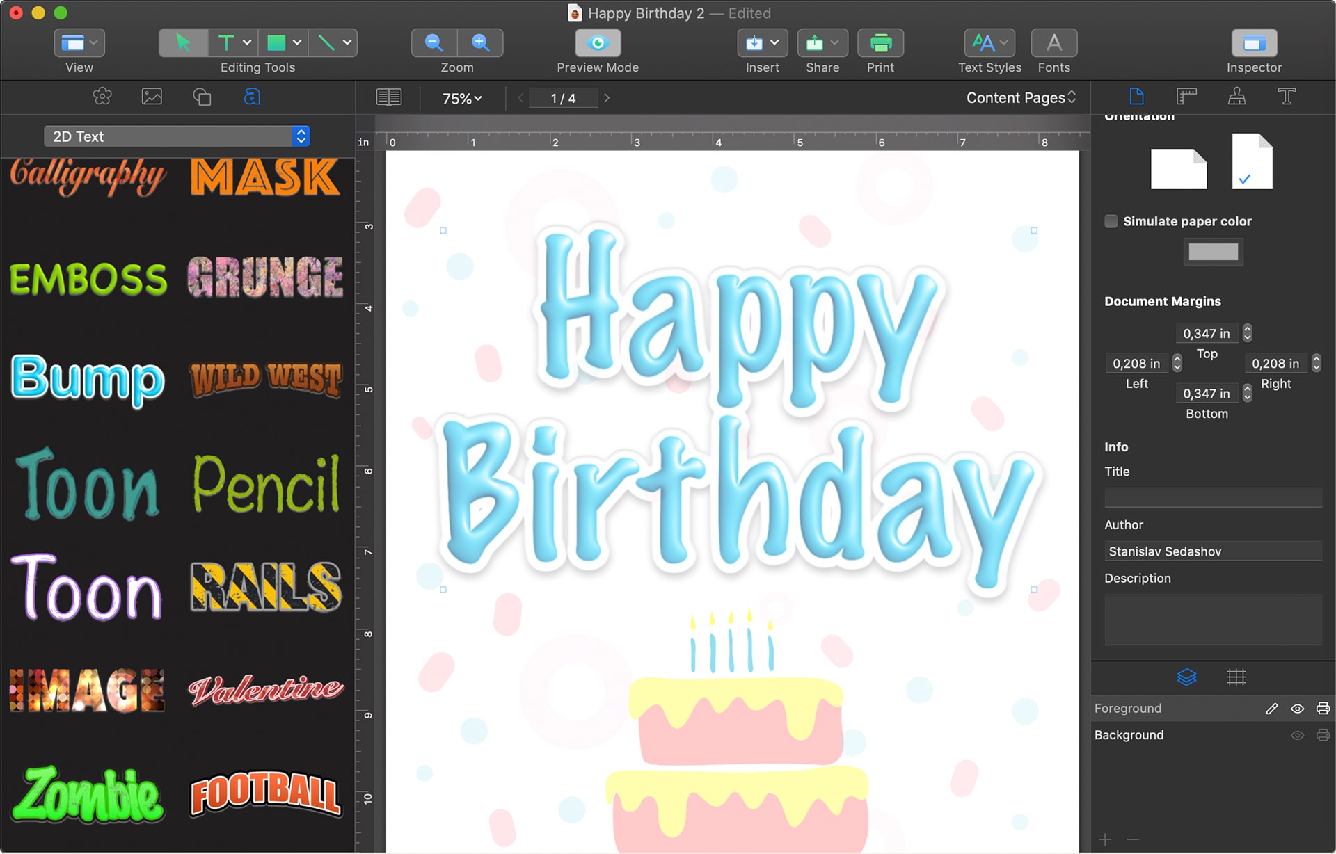Screen dimensions: 1336x854
Task: Select the green Shape tool
Action: [276, 43]
